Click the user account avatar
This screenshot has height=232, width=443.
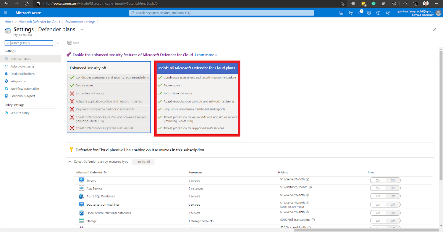(438, 13)
